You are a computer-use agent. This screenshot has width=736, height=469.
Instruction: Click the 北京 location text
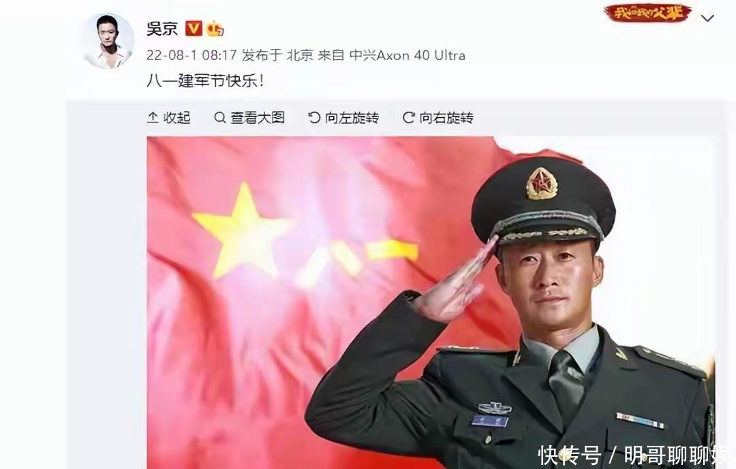(x=299, y=55)
